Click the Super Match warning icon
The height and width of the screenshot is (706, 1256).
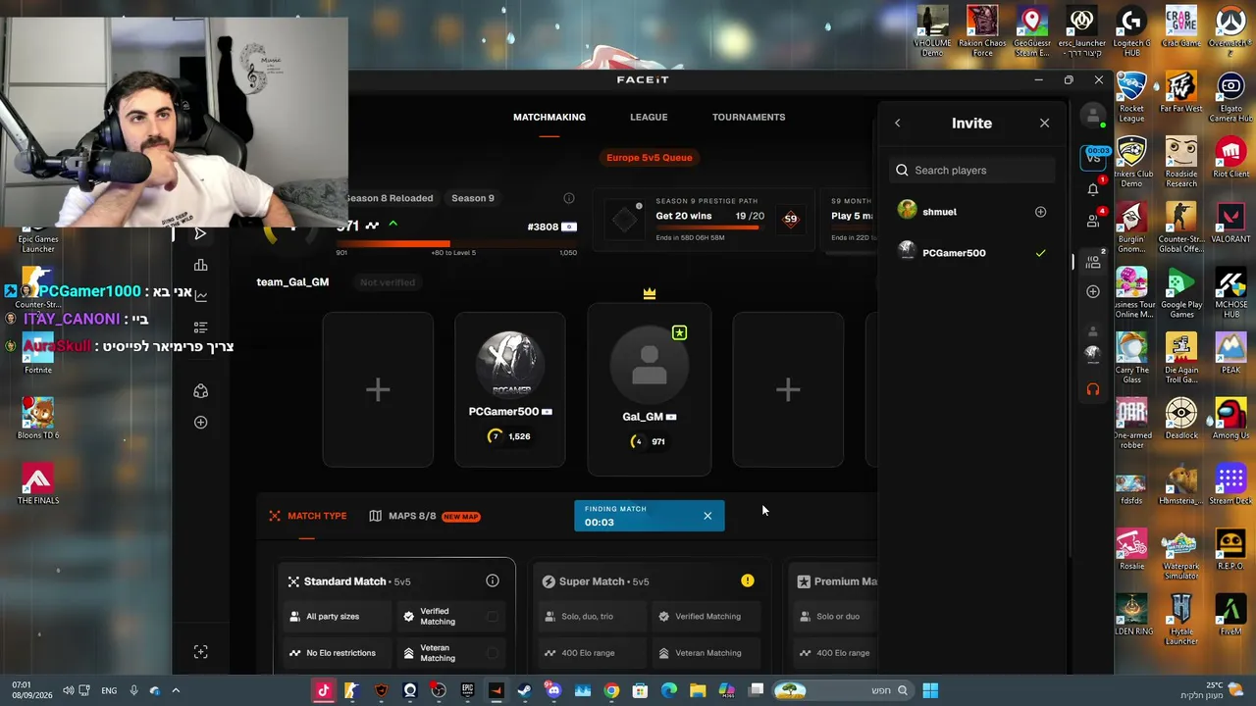coord(748,580)
